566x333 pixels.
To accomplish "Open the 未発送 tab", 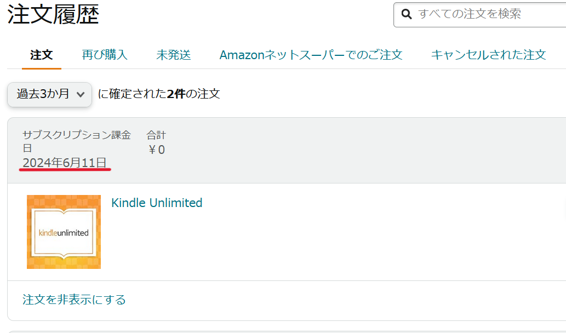I will pos(173,55).
